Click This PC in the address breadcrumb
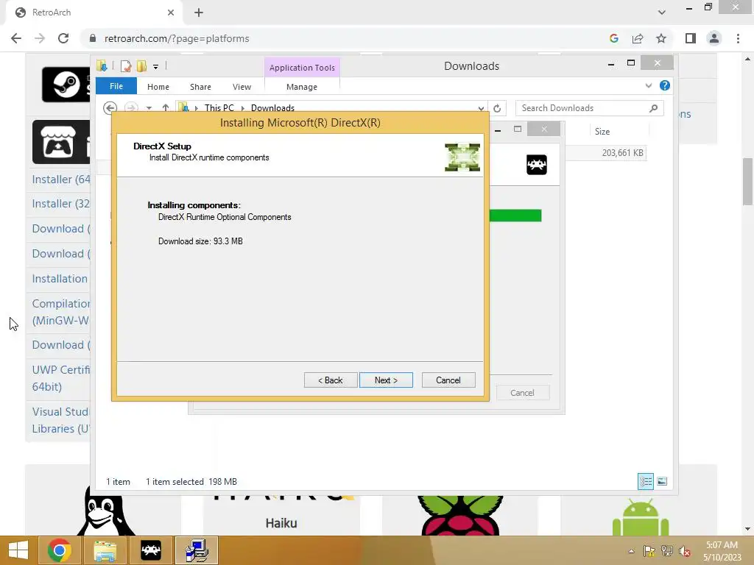This screenshot has height=565, width=754. [x=219, y=108]
